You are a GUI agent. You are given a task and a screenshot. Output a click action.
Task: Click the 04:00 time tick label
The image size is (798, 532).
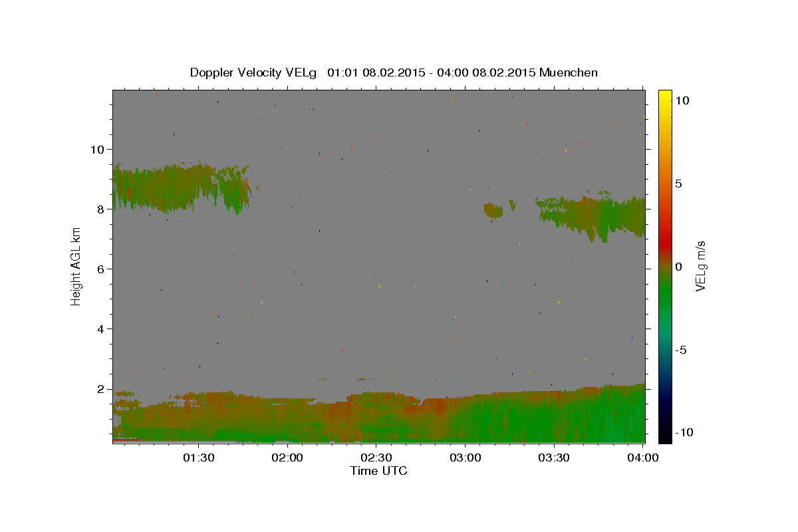[x=643, y=458]
